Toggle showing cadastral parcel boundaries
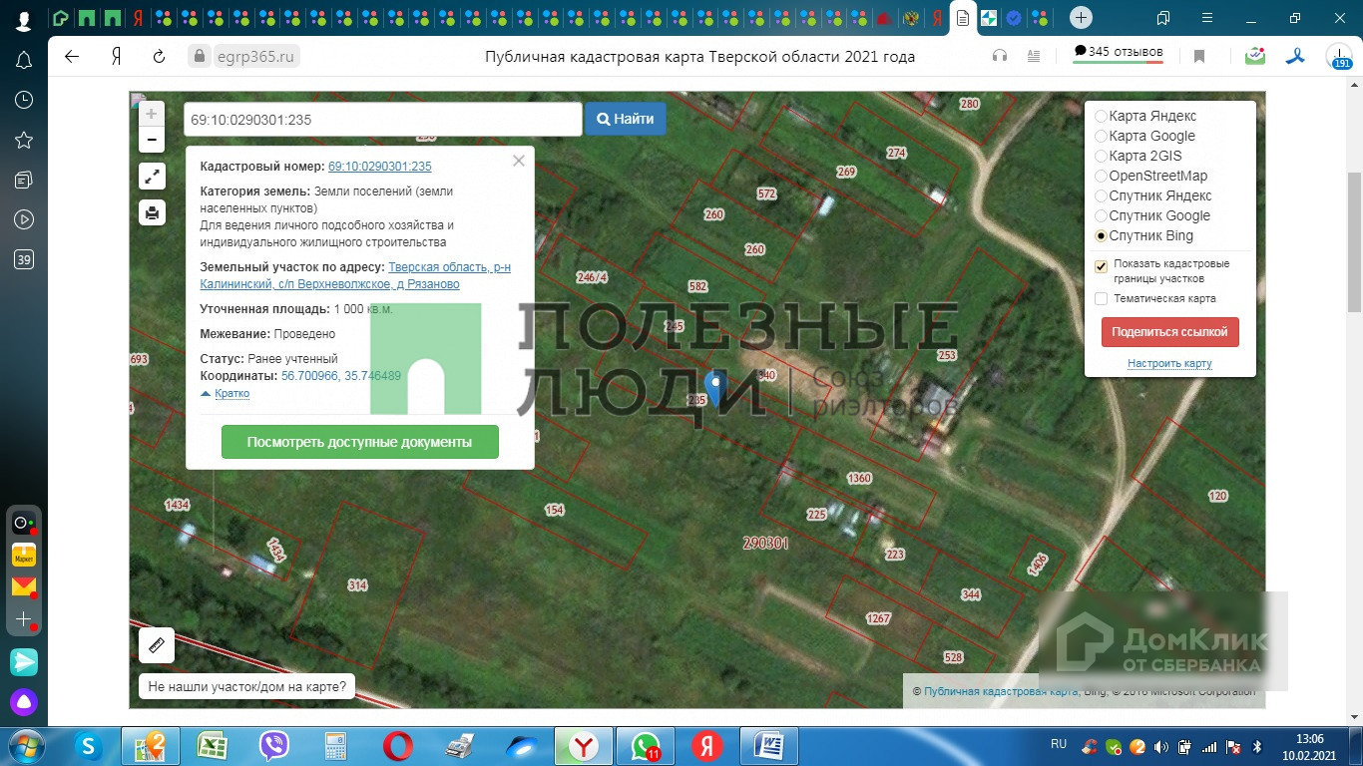1363x766 pixels. tap(1101, 266)
